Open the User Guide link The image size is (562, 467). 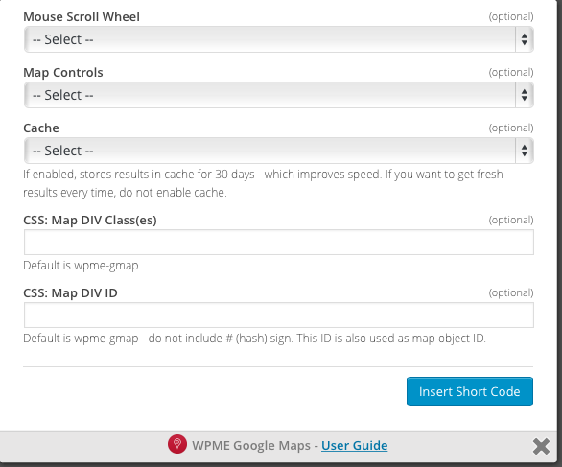(354, 446)
